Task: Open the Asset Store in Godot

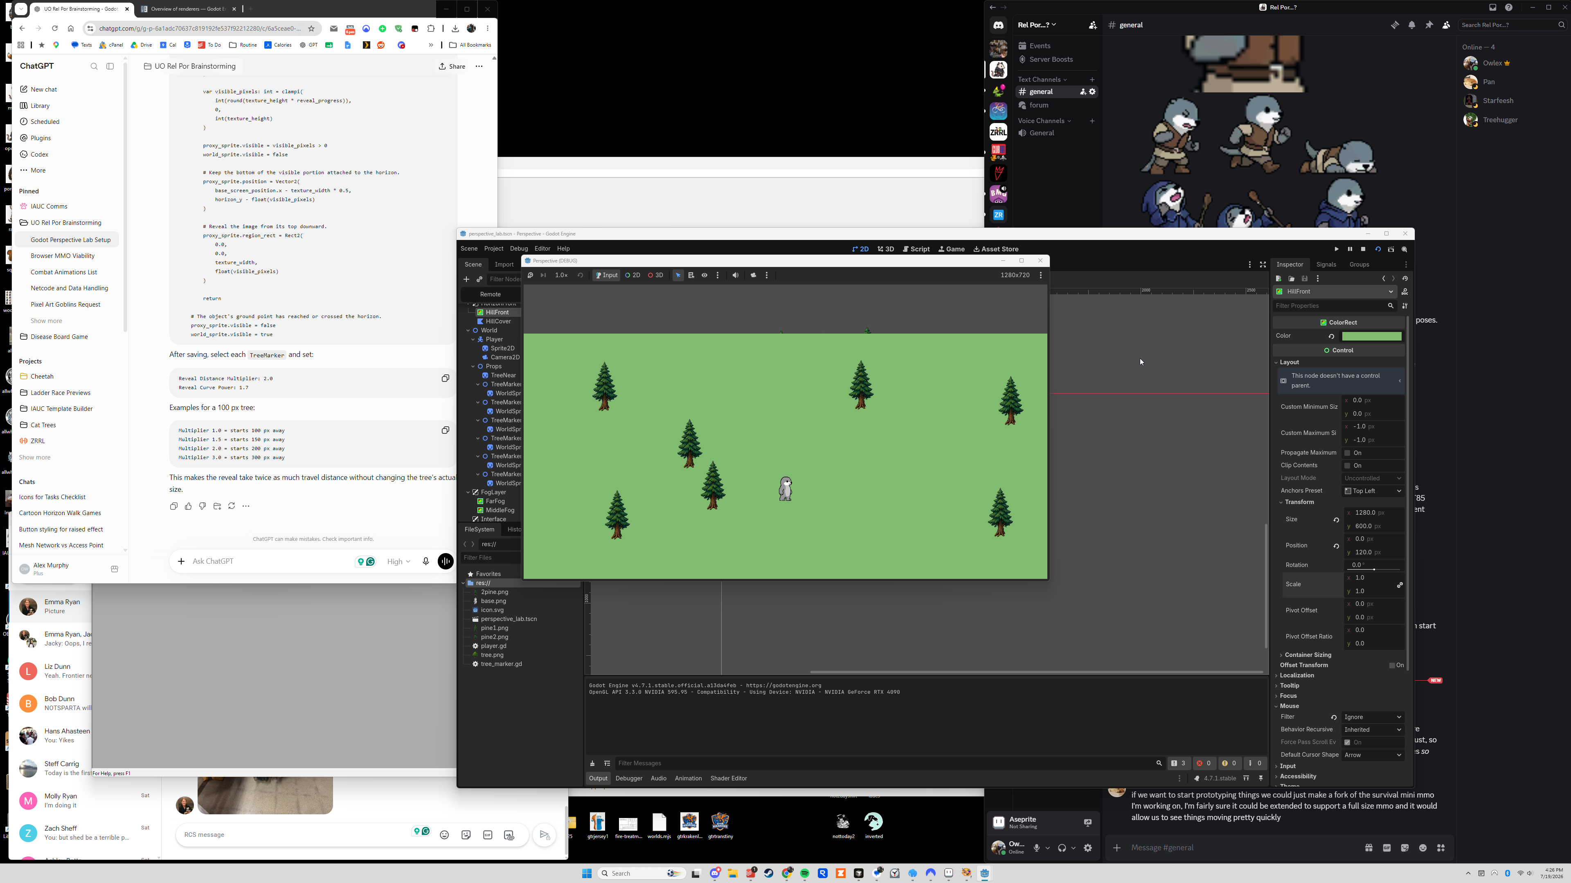Action: click(x=996, y=249)
